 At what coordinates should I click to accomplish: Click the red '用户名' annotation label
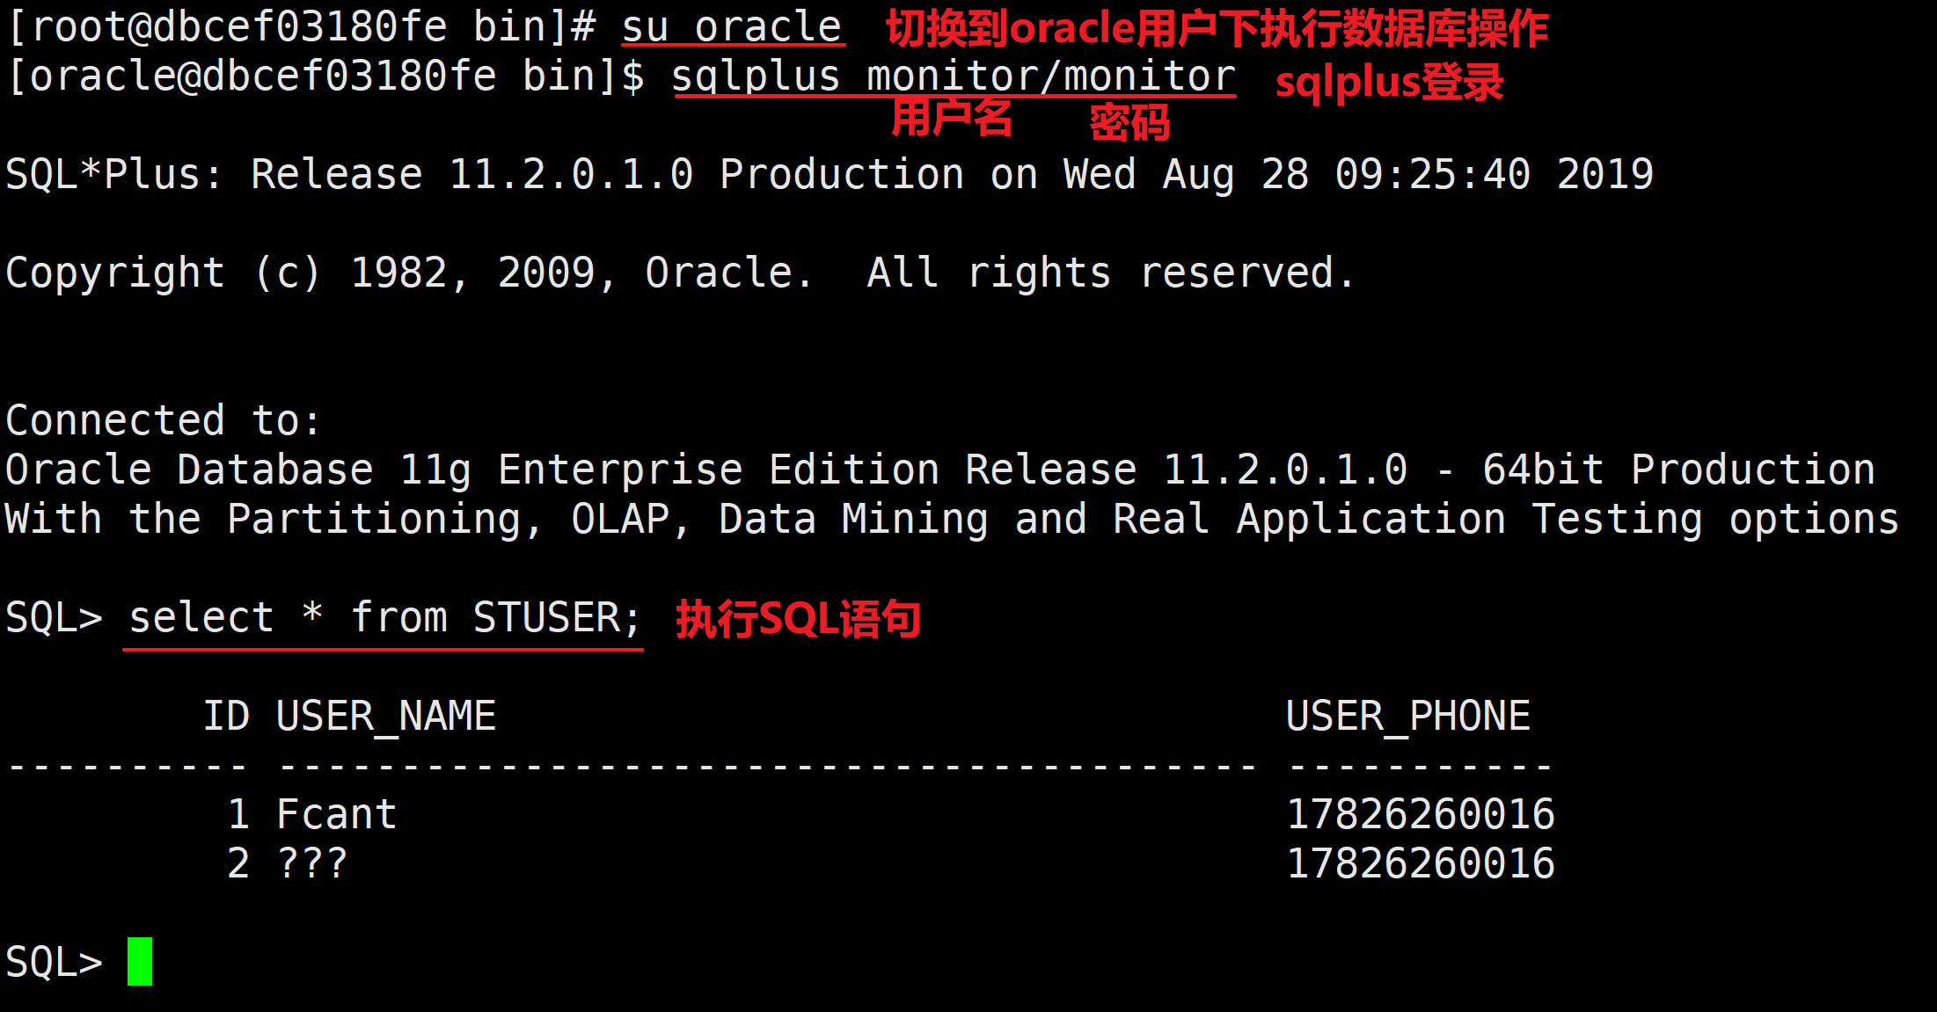click(952, 118)
